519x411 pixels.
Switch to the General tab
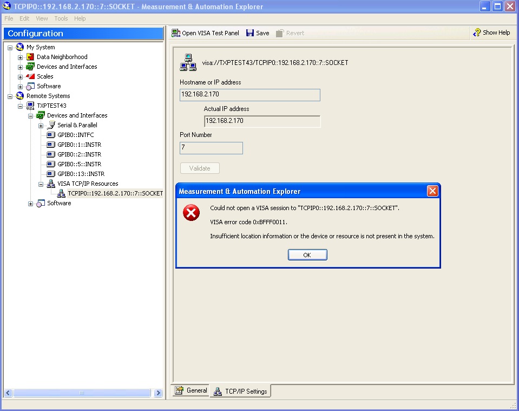coord(192,390)
